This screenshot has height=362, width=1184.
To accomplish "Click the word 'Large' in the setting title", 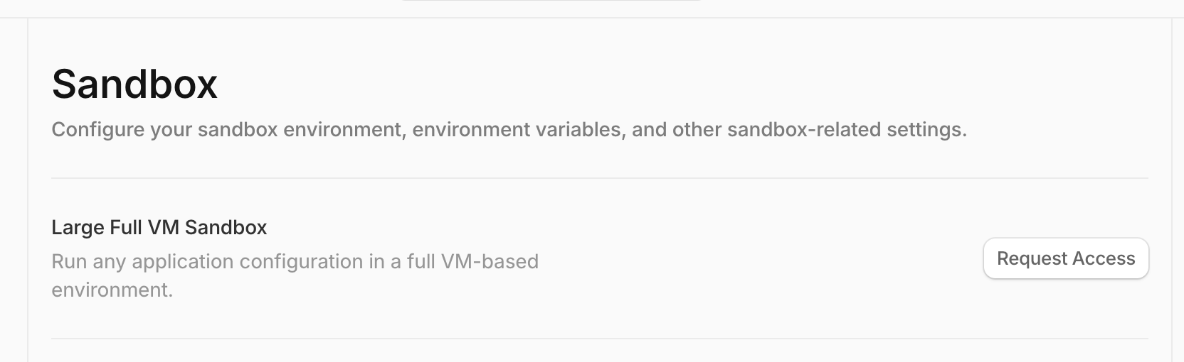I will point(78,227).
